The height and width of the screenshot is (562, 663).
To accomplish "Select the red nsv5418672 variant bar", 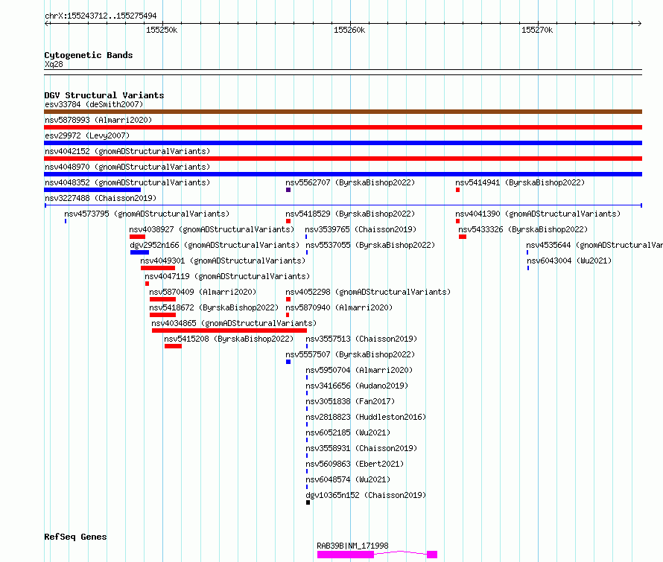I will tap(163, 315).
